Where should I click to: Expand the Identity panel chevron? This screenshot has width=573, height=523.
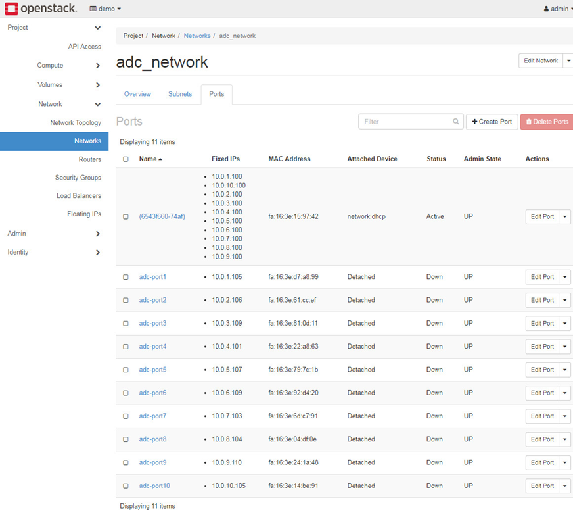click(98, 253)
